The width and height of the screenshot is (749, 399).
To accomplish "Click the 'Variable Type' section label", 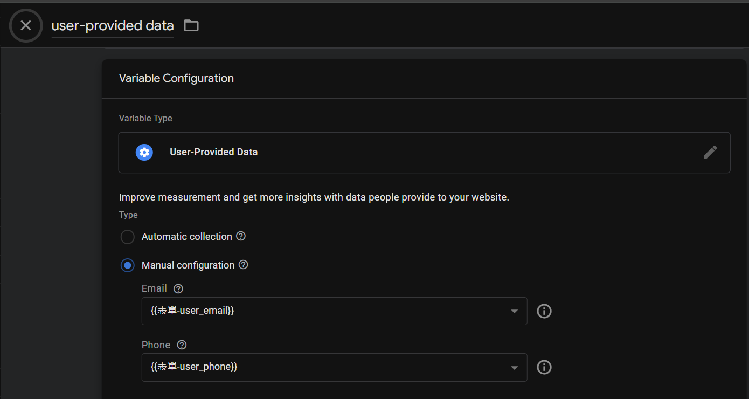I will 145,118.
